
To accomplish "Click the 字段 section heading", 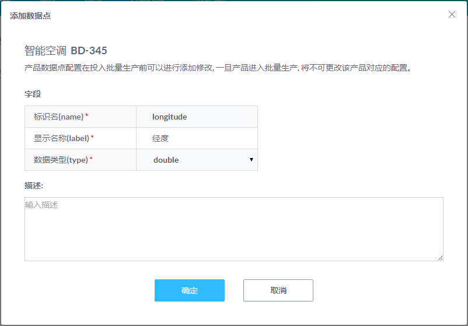I will tap(33, 94).
